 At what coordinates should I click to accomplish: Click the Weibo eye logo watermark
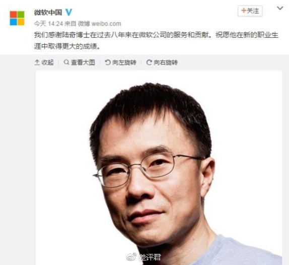(131, 257)
